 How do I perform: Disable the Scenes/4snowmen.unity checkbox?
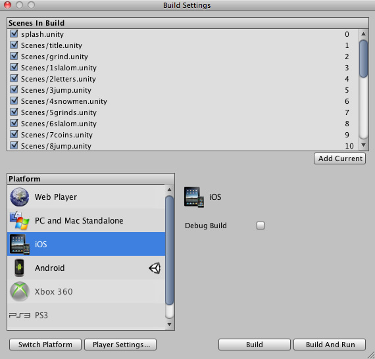(x=14, y=101)
